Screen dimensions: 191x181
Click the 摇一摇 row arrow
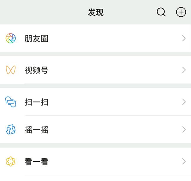point(184,130)
